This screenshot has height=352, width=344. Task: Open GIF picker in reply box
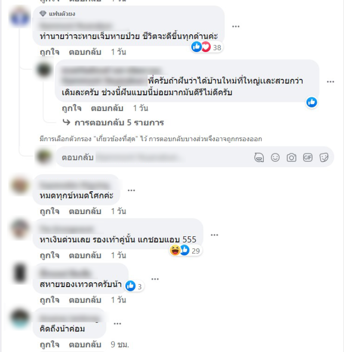[307, 157]
